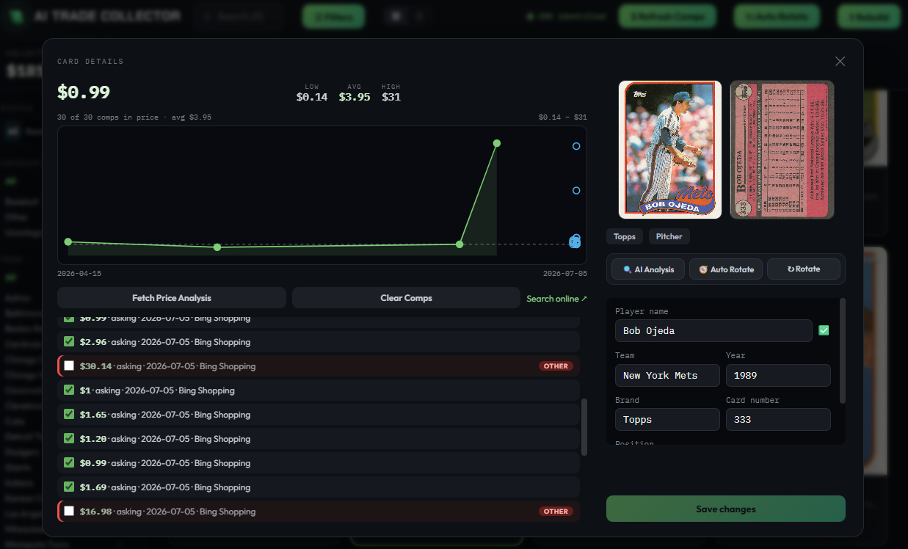Click the Auto Rotate button in card details
The image size is (908, 549).
[x=726, y=269]
